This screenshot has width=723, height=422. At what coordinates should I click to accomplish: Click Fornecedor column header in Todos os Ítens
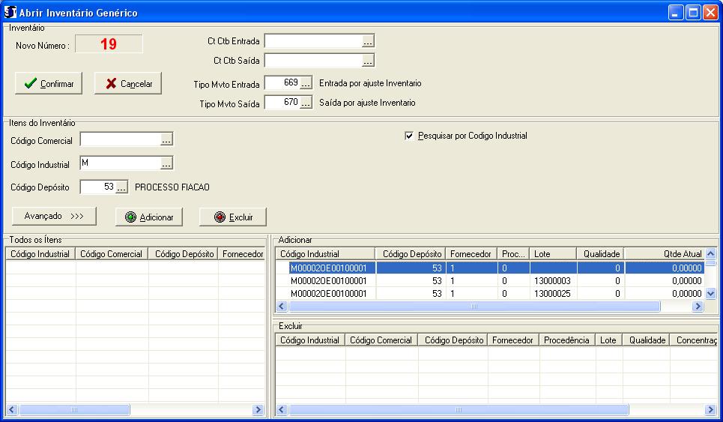tap(242, 254)
